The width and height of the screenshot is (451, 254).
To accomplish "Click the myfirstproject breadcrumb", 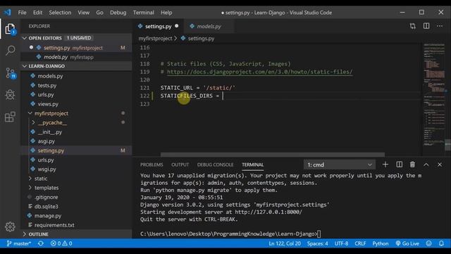I will (155, 38).
